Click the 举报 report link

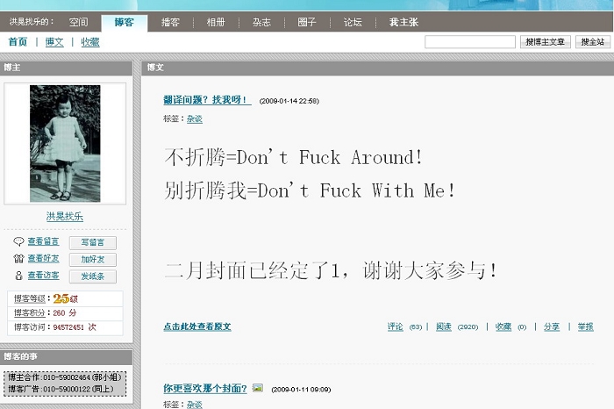[585, 326]
